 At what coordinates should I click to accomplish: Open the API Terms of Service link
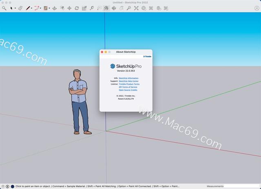[128, 87]
